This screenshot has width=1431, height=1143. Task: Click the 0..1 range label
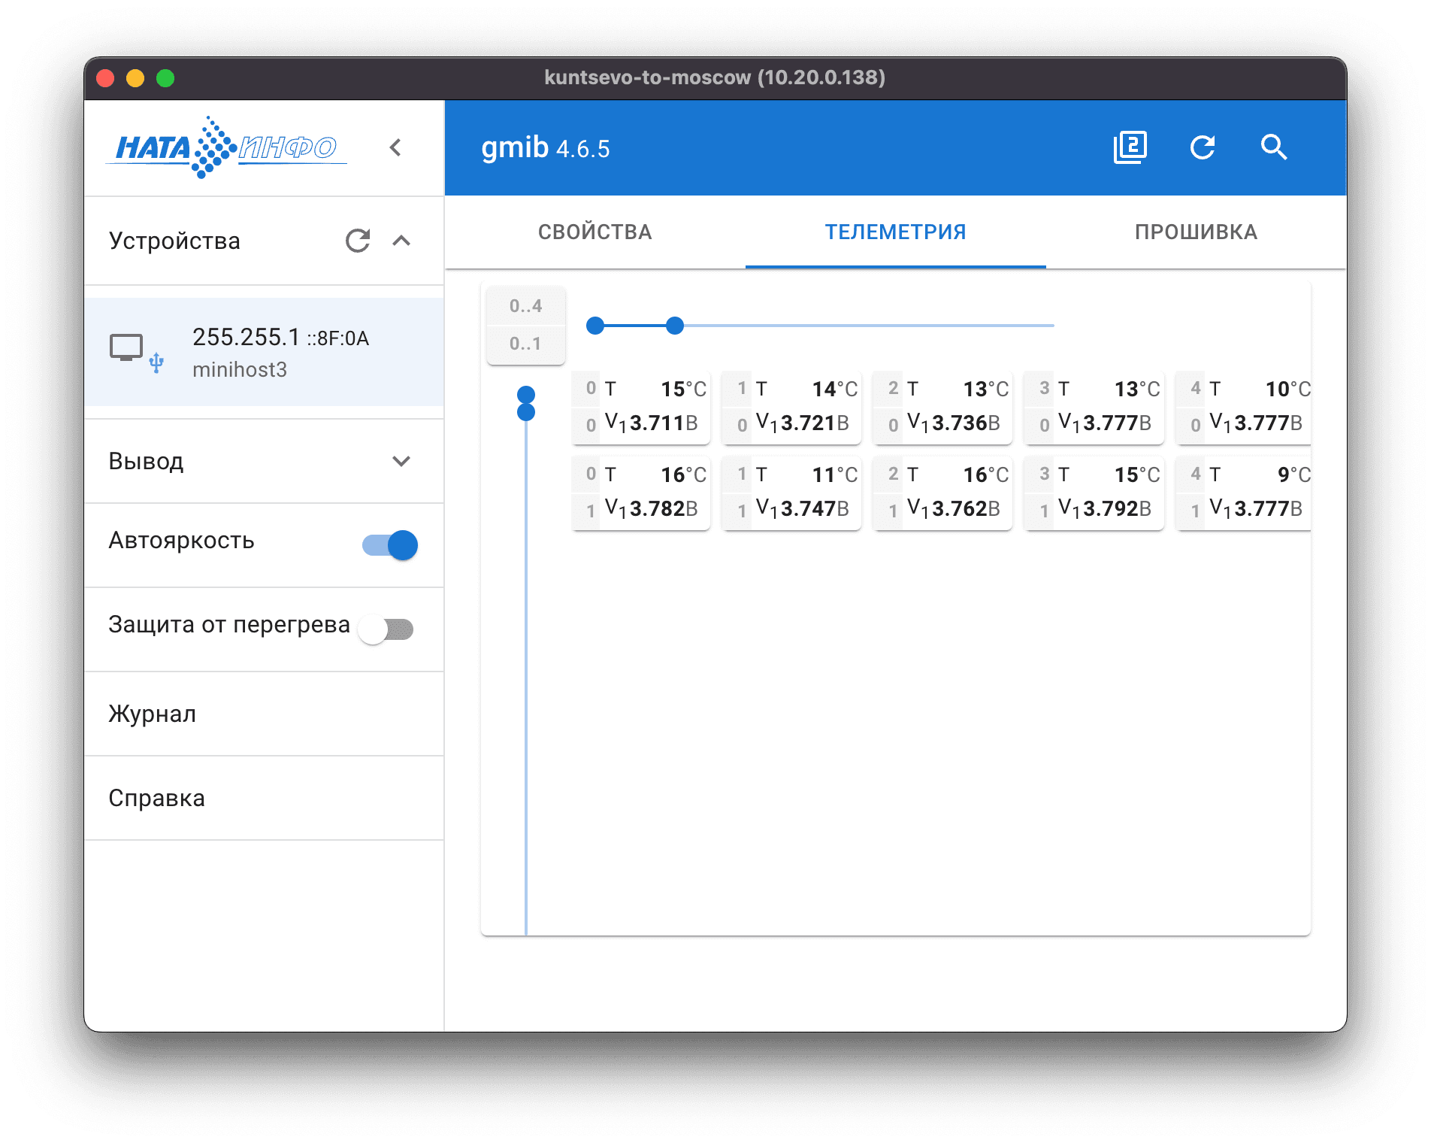(525, 344)
